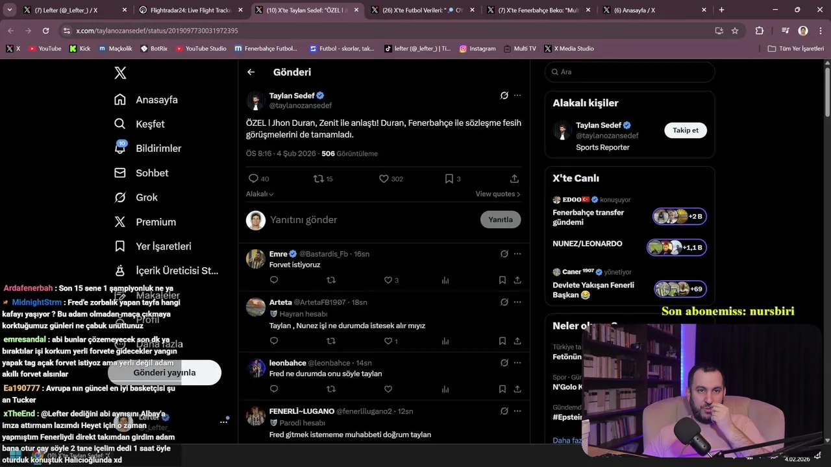Open Kick bookmark
Viewport: 831px width, 467px height.
(80, 49)
